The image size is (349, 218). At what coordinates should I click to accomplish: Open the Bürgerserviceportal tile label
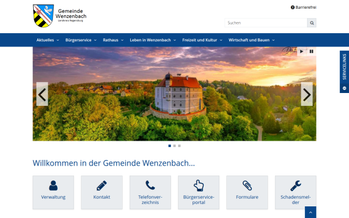[x=198, y=200]
